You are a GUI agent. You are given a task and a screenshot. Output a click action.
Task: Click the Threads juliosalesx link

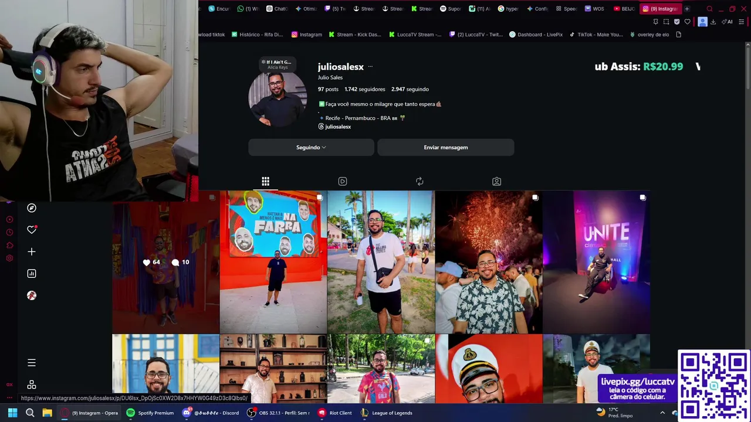pos(334,127)
